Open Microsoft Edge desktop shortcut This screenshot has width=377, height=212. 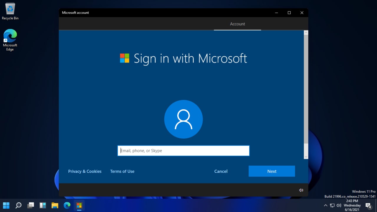[10, 40]
